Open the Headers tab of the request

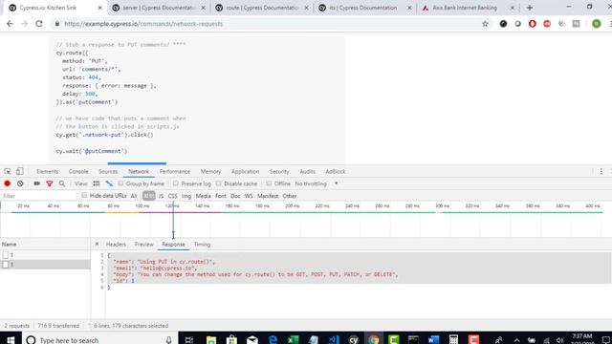coord(116,245)
